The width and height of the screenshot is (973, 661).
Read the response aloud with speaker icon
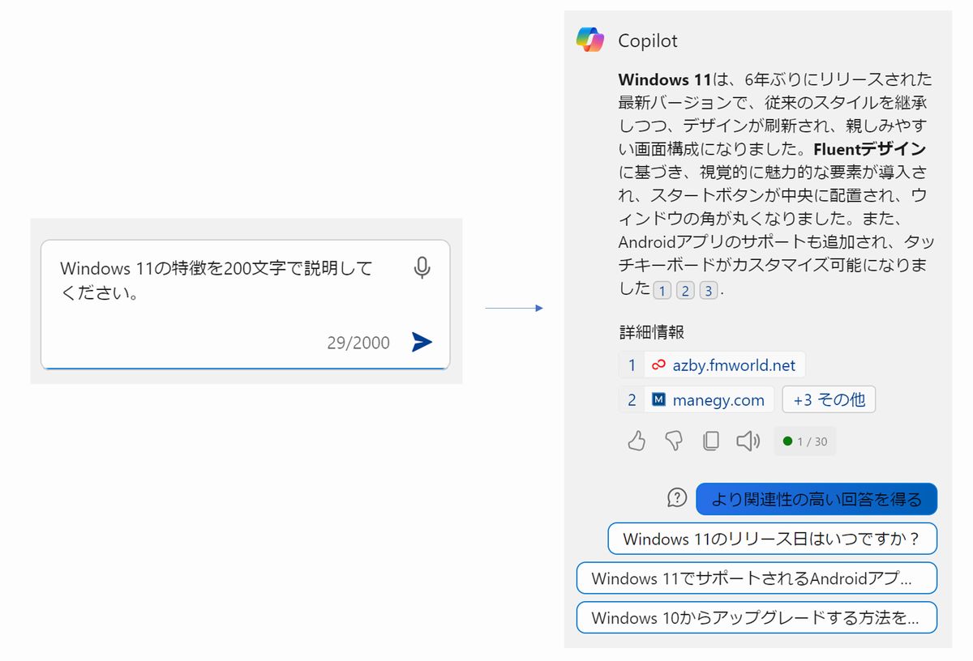[748, 441]
